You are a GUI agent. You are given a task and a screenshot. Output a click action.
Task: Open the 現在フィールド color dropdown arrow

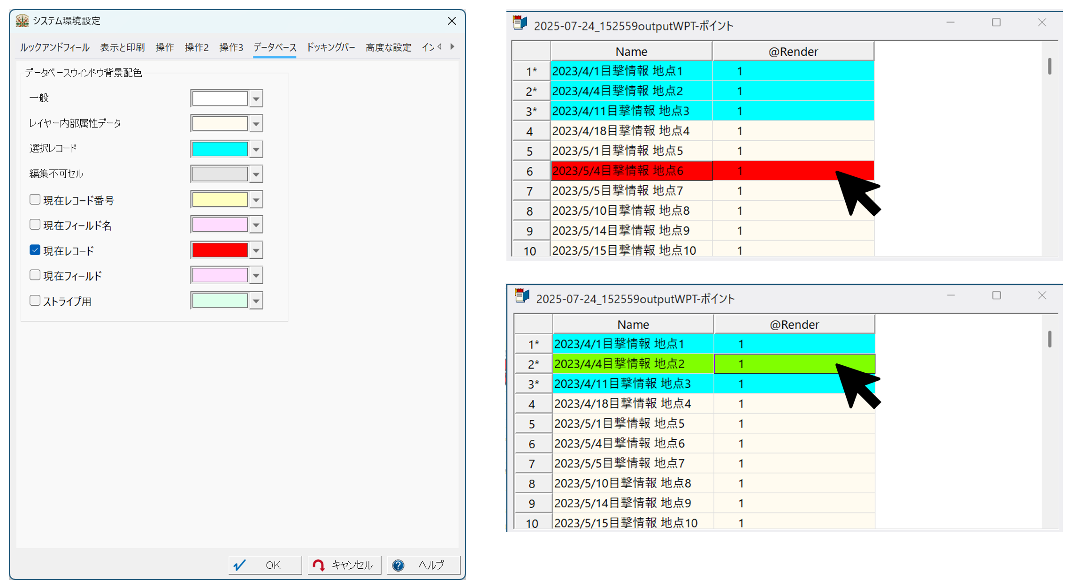pos(256,276)
